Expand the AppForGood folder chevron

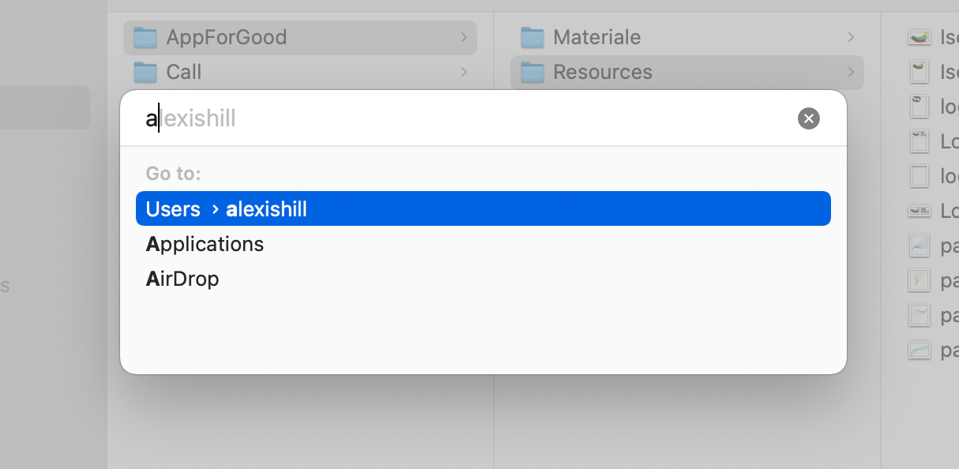tap(463, 37)
